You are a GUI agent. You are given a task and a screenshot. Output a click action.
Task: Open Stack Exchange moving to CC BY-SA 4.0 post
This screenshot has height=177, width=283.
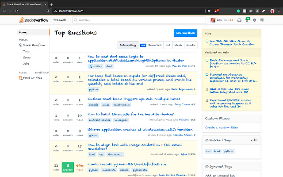pyautogui.click(x=233, y=63)
